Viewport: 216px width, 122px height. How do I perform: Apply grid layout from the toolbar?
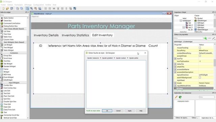point(62,8)
